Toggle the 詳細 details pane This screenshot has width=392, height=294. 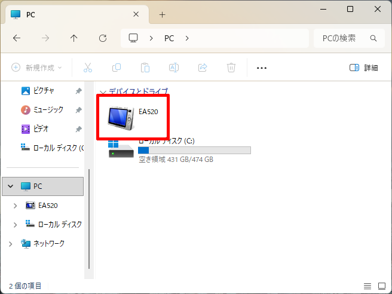[x=363, y=68]
